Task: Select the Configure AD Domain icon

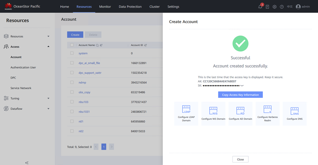Action: 240,111
